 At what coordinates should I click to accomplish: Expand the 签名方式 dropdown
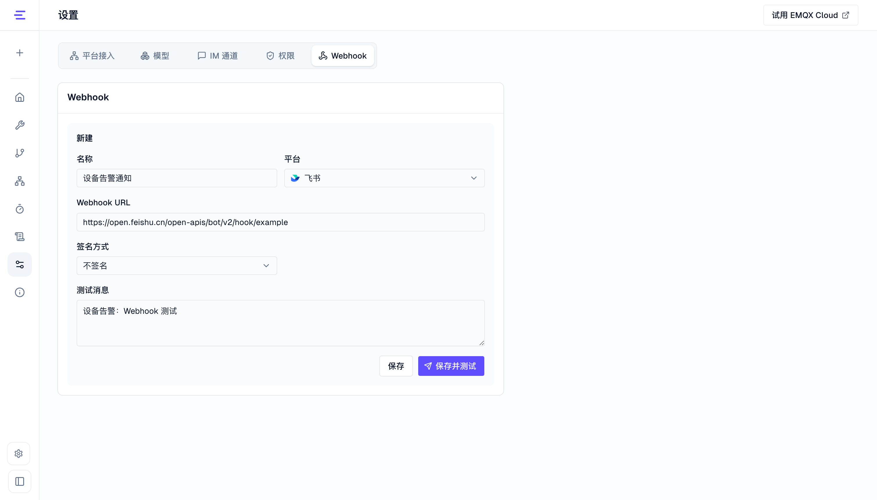pyautogui.click(x=177, y=265)
